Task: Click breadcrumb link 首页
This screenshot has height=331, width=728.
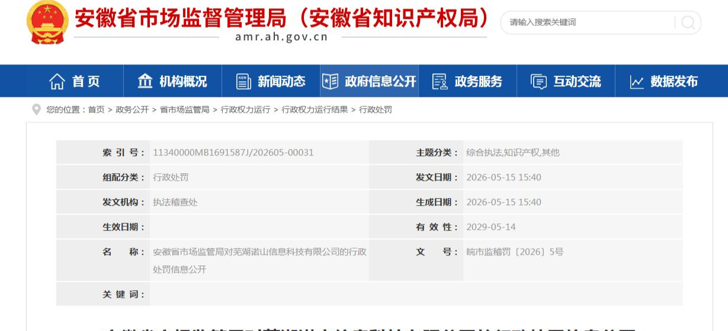Action: click(x=97, y=110)
